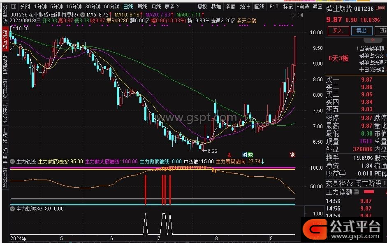This screenshot has height=243, width=387.
Task: Collapse the 主力轨迹 indicator panel arrow
Action: [12, 161]
